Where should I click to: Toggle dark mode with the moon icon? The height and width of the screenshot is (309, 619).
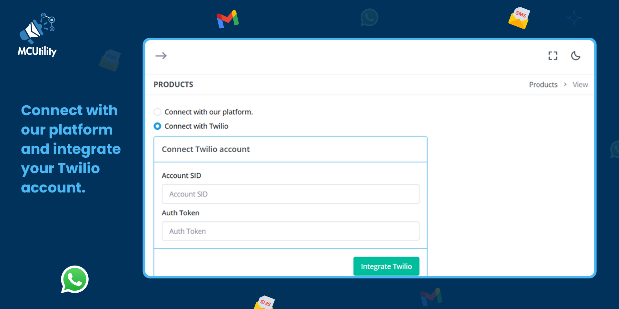click(x=575, y=56)
